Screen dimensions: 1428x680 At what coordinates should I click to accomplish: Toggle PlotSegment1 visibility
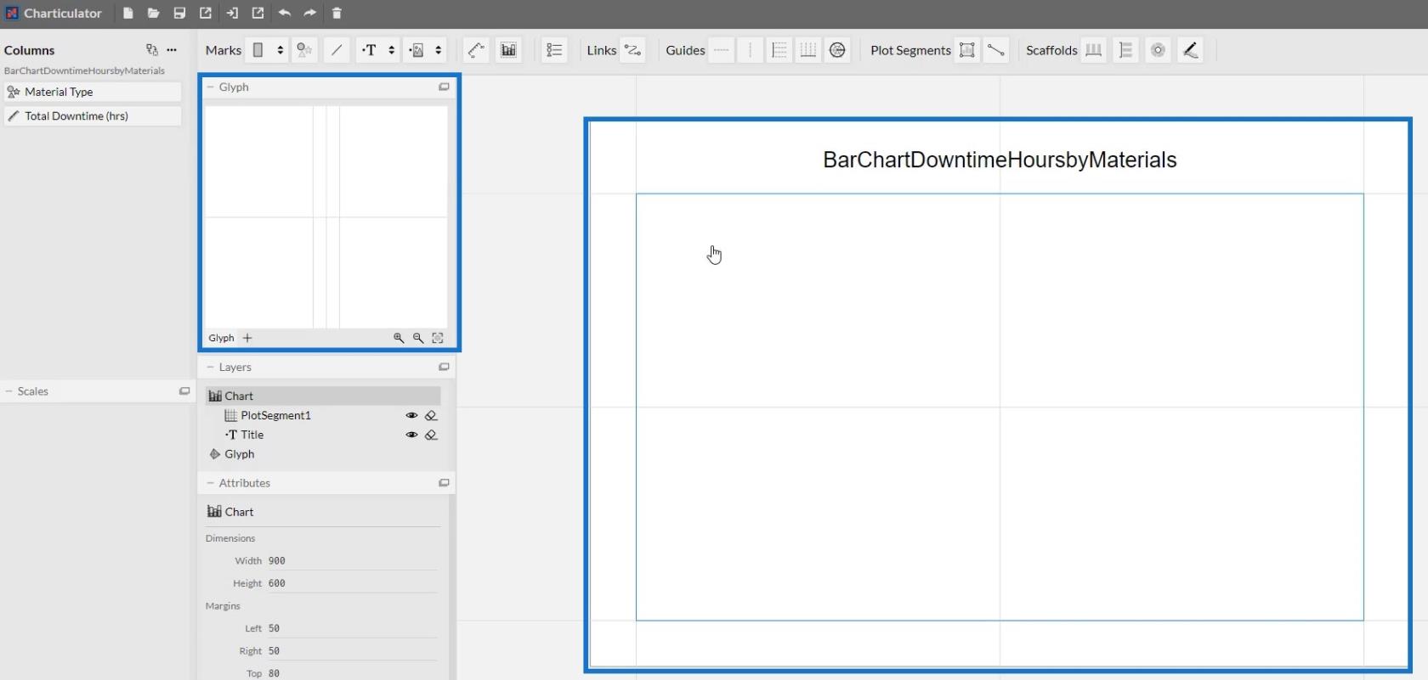click(411, 415)
